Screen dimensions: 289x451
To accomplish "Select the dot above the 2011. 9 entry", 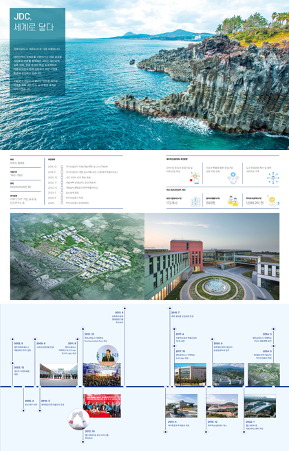I will (77, 339).
